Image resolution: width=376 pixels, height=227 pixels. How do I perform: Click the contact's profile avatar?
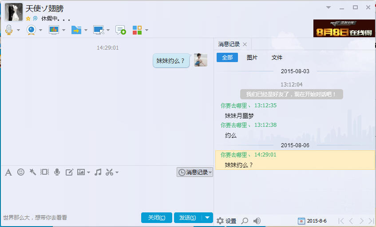click(14, 12)
